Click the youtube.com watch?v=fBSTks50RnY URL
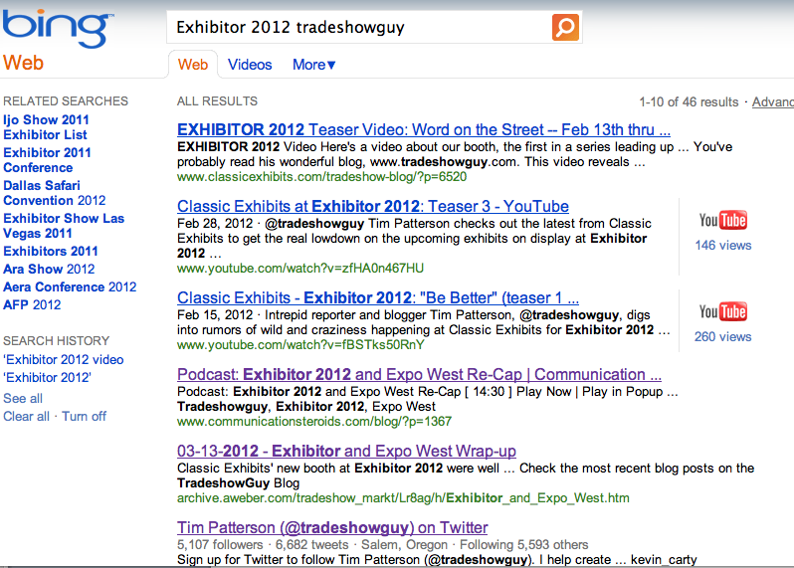 300,345
